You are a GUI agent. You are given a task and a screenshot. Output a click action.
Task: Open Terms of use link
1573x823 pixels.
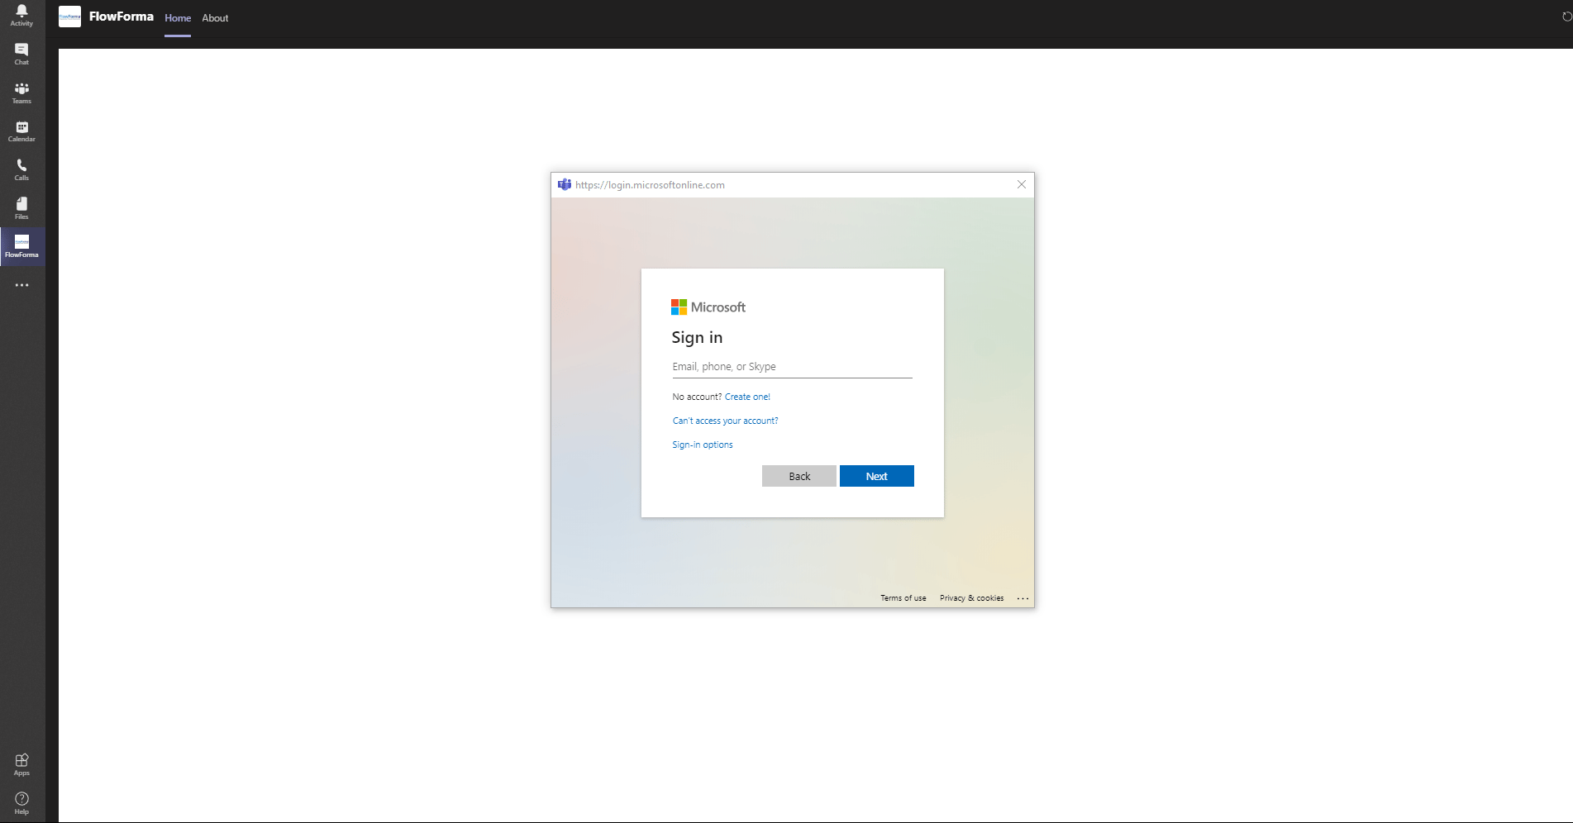(903, 598)
